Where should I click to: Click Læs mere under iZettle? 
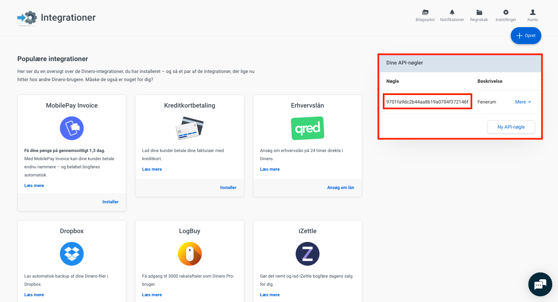pyautogui.click(x=270, y=295)
